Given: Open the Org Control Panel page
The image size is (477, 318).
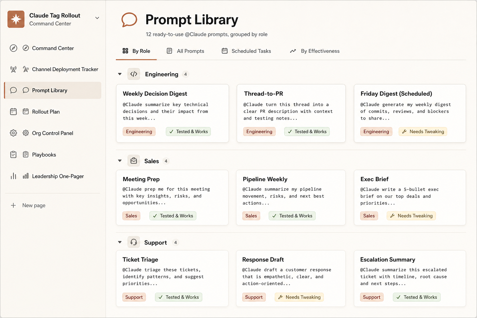Looking at the screenshot, I should coord(53,133).
